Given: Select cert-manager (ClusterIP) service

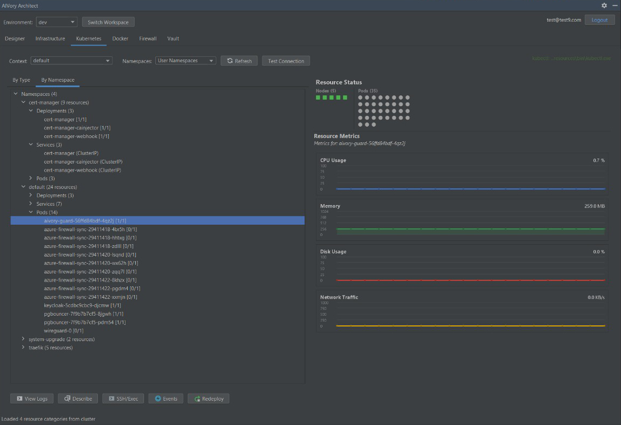Looking at the screenshot, I should point(71,153).
